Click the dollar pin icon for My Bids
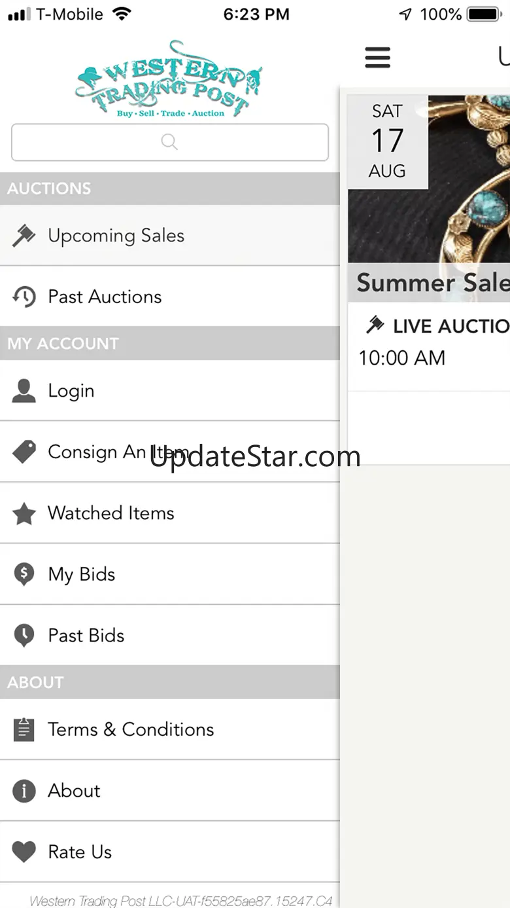Image resolution: width=510 pixels, height=908 pixels. point(24,574)
